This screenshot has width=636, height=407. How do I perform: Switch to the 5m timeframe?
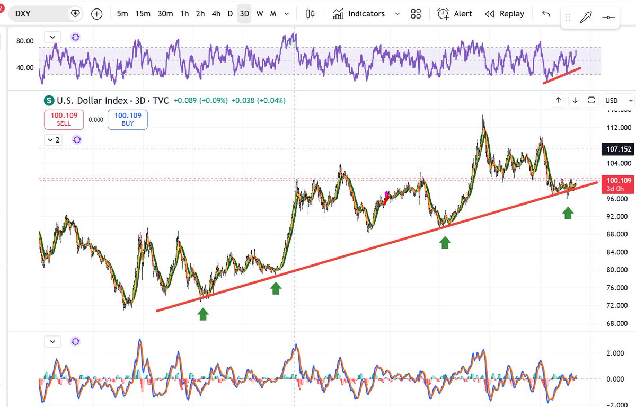(122, 14)
